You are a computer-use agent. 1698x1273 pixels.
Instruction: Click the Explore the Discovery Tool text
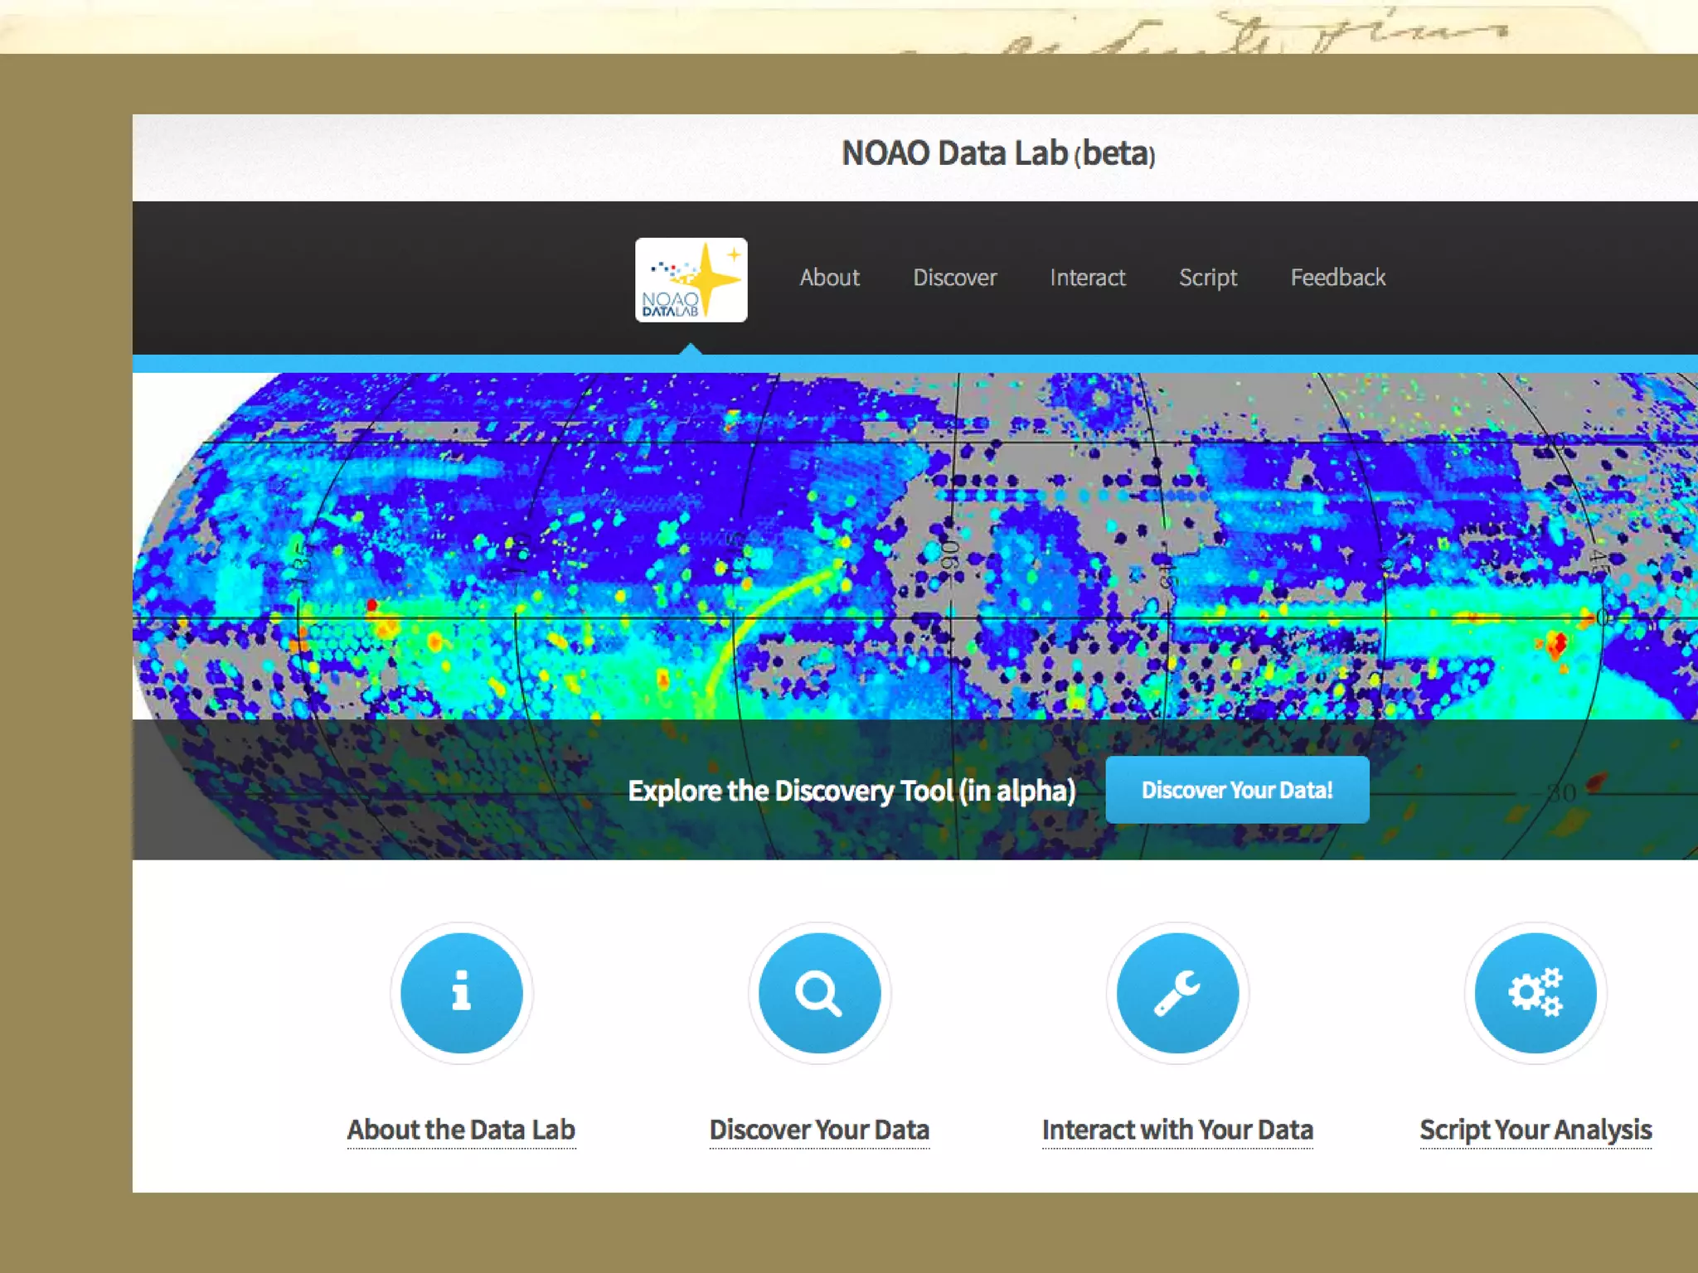coord(851,791)
